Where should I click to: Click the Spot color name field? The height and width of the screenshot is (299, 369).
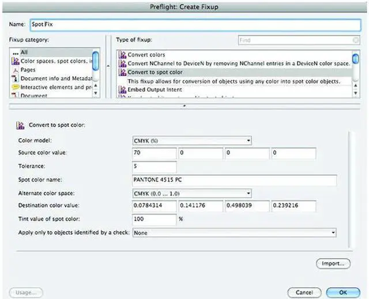[x=235, y=180]
